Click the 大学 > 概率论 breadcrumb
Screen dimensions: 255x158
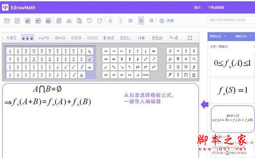(x=219, y=47)
